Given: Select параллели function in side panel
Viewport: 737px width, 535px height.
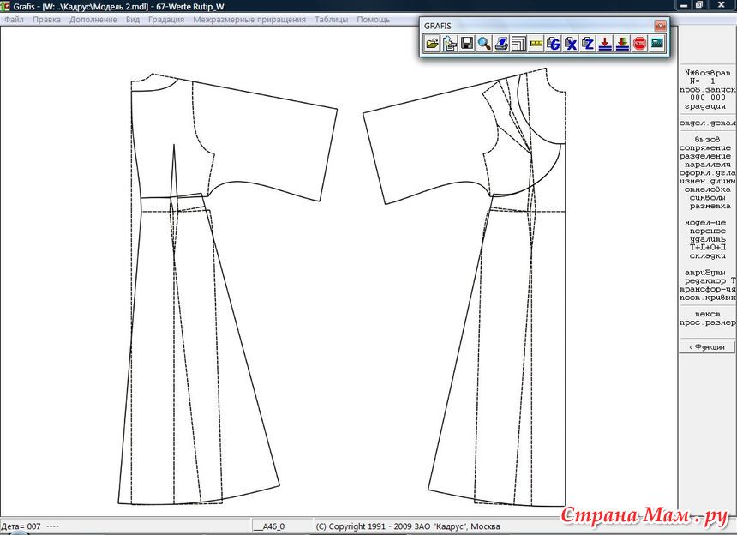Looking at the screenshot, I should pos(707,165).
